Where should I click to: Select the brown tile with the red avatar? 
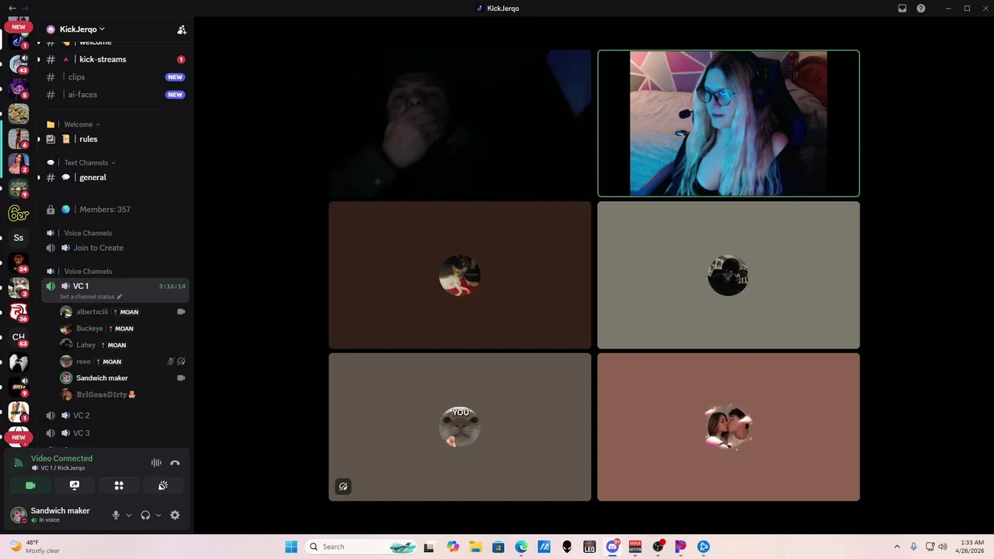coord(460,275)
